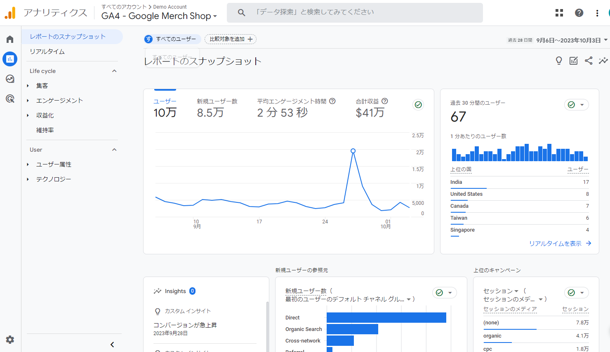Click 比較対象を追加 button

click(x=231, y=39)
